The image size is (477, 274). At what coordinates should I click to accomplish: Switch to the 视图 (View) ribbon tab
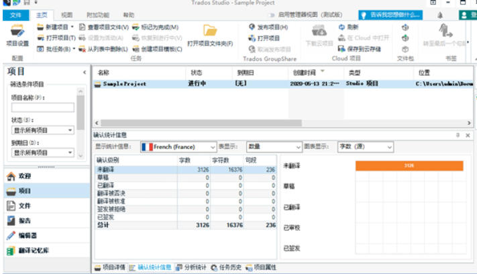[66, 14]
